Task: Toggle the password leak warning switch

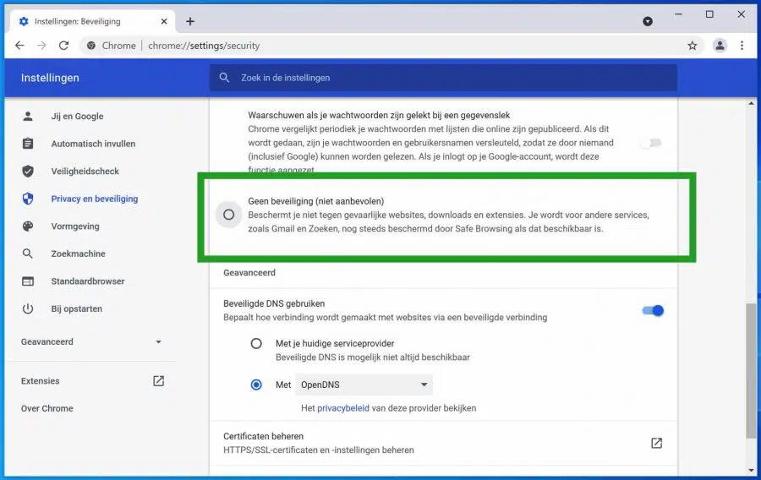Action: (x=651, y=143)
